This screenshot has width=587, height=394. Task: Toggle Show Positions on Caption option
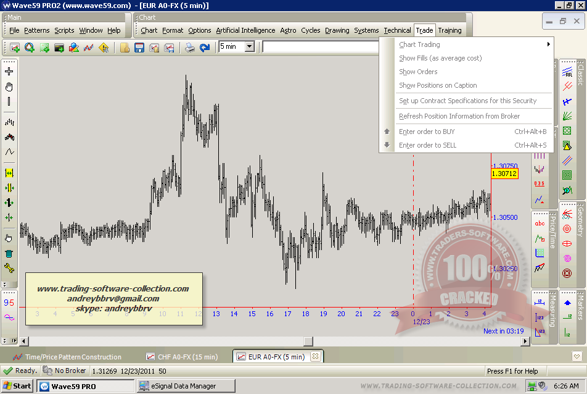(x=438, y=85)
